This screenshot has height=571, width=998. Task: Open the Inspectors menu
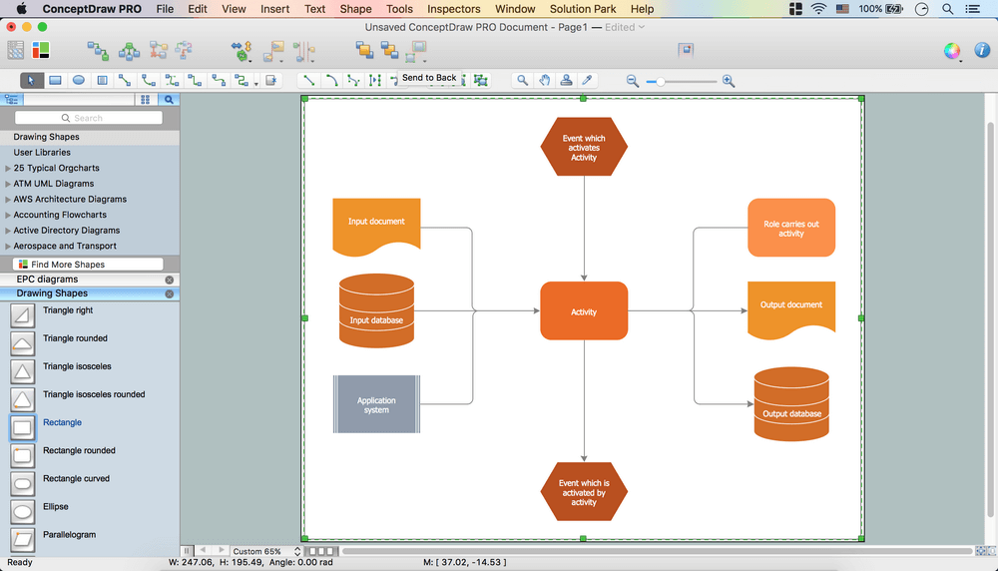[x=453, y=9]
